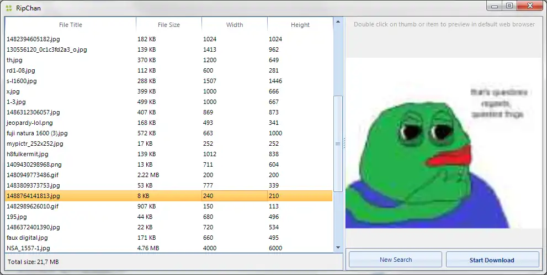Click height cell 210 in highlighted row
This screenshot has height=275, width=547.
[x=300, y=196]
